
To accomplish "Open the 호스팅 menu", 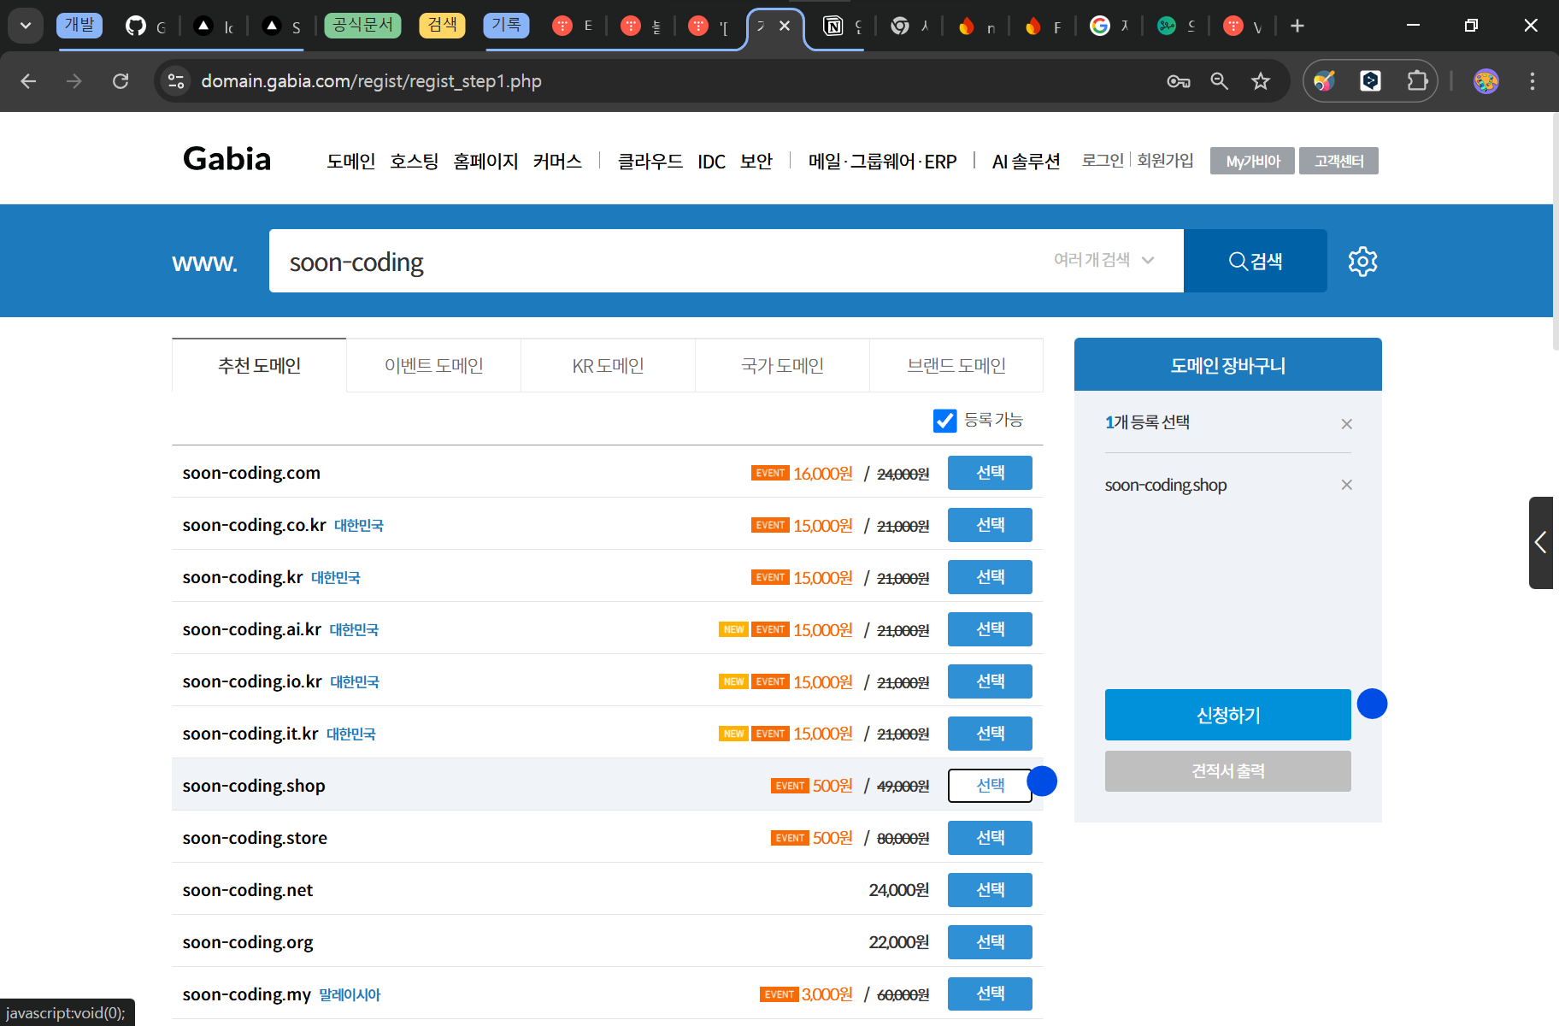I will pos(414,161).
